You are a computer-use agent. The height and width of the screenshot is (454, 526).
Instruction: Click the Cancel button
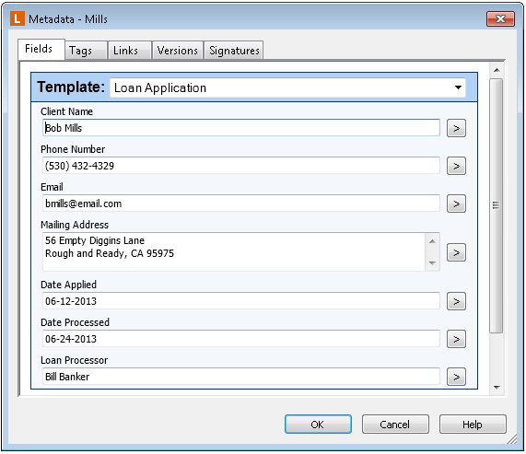[395, 425]
